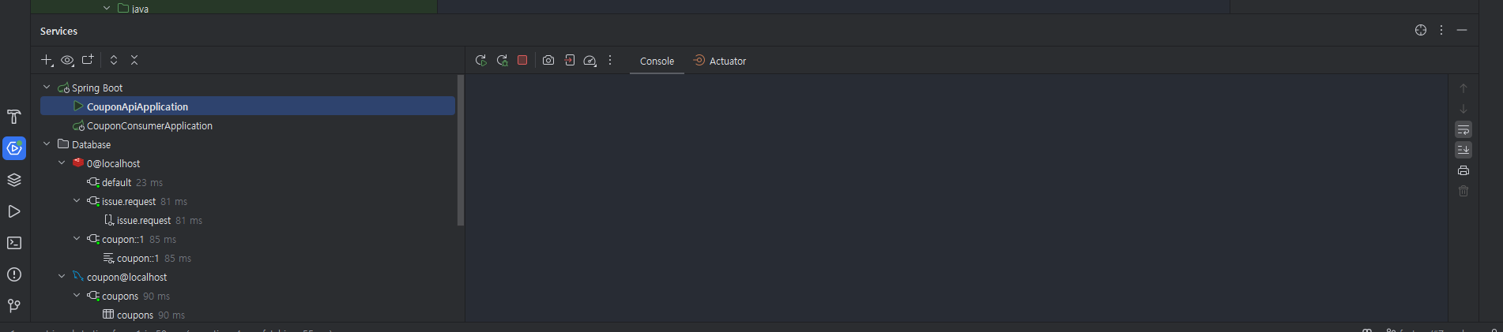Click the services tree vertical scrollbar
This screenshot has height=332, width=1503.
(x=461, y=151)
